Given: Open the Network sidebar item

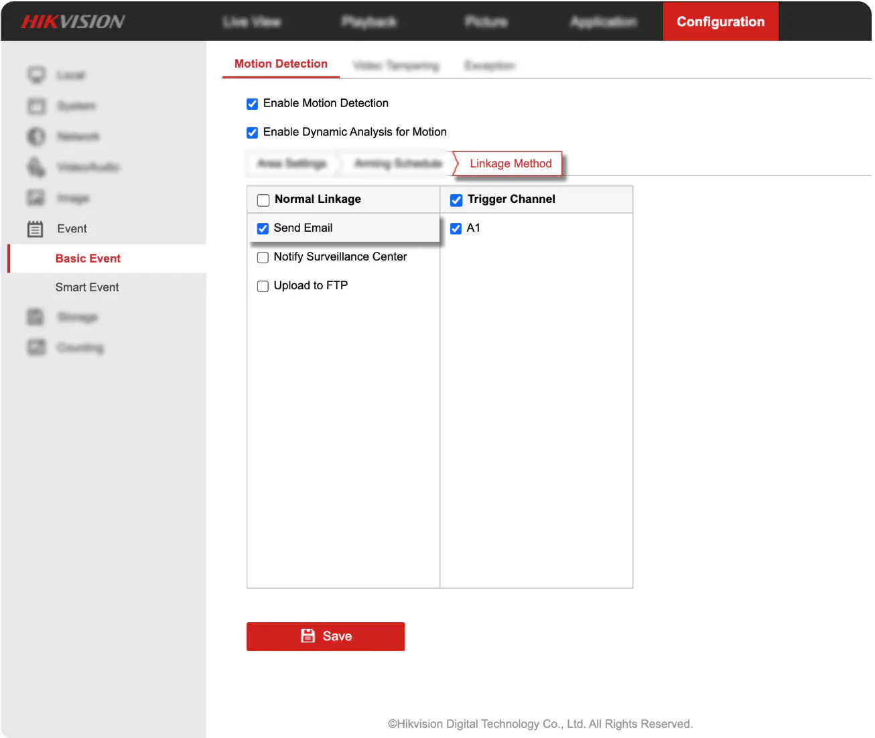Looking at the screenshot, I should (x=78, y=137).
